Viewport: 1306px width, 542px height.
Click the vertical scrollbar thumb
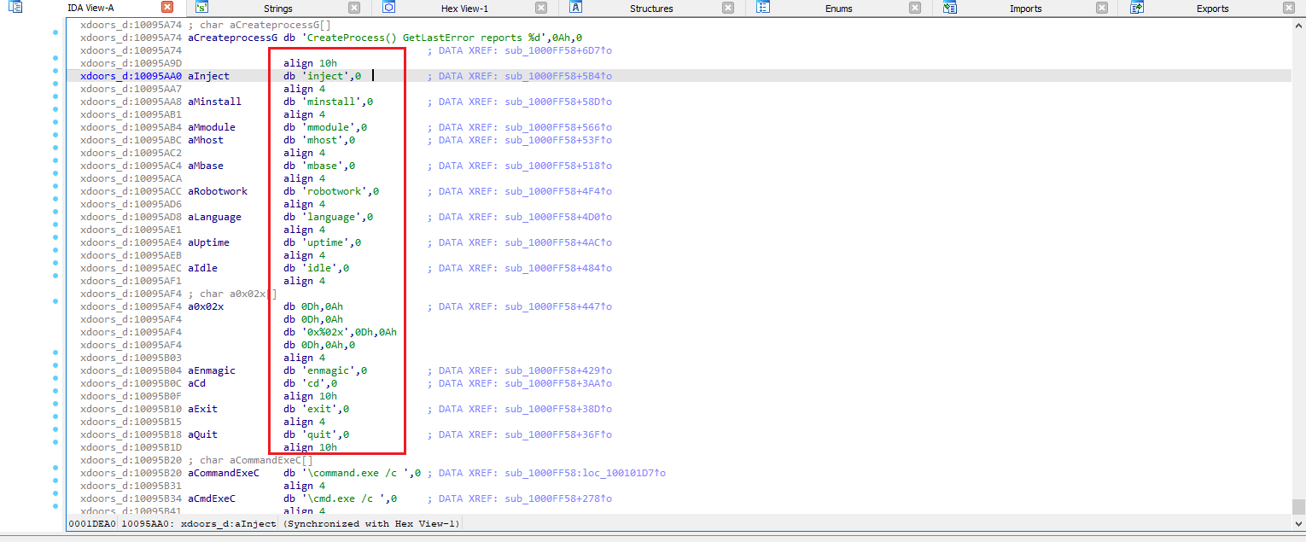(x=1298, y=505)
